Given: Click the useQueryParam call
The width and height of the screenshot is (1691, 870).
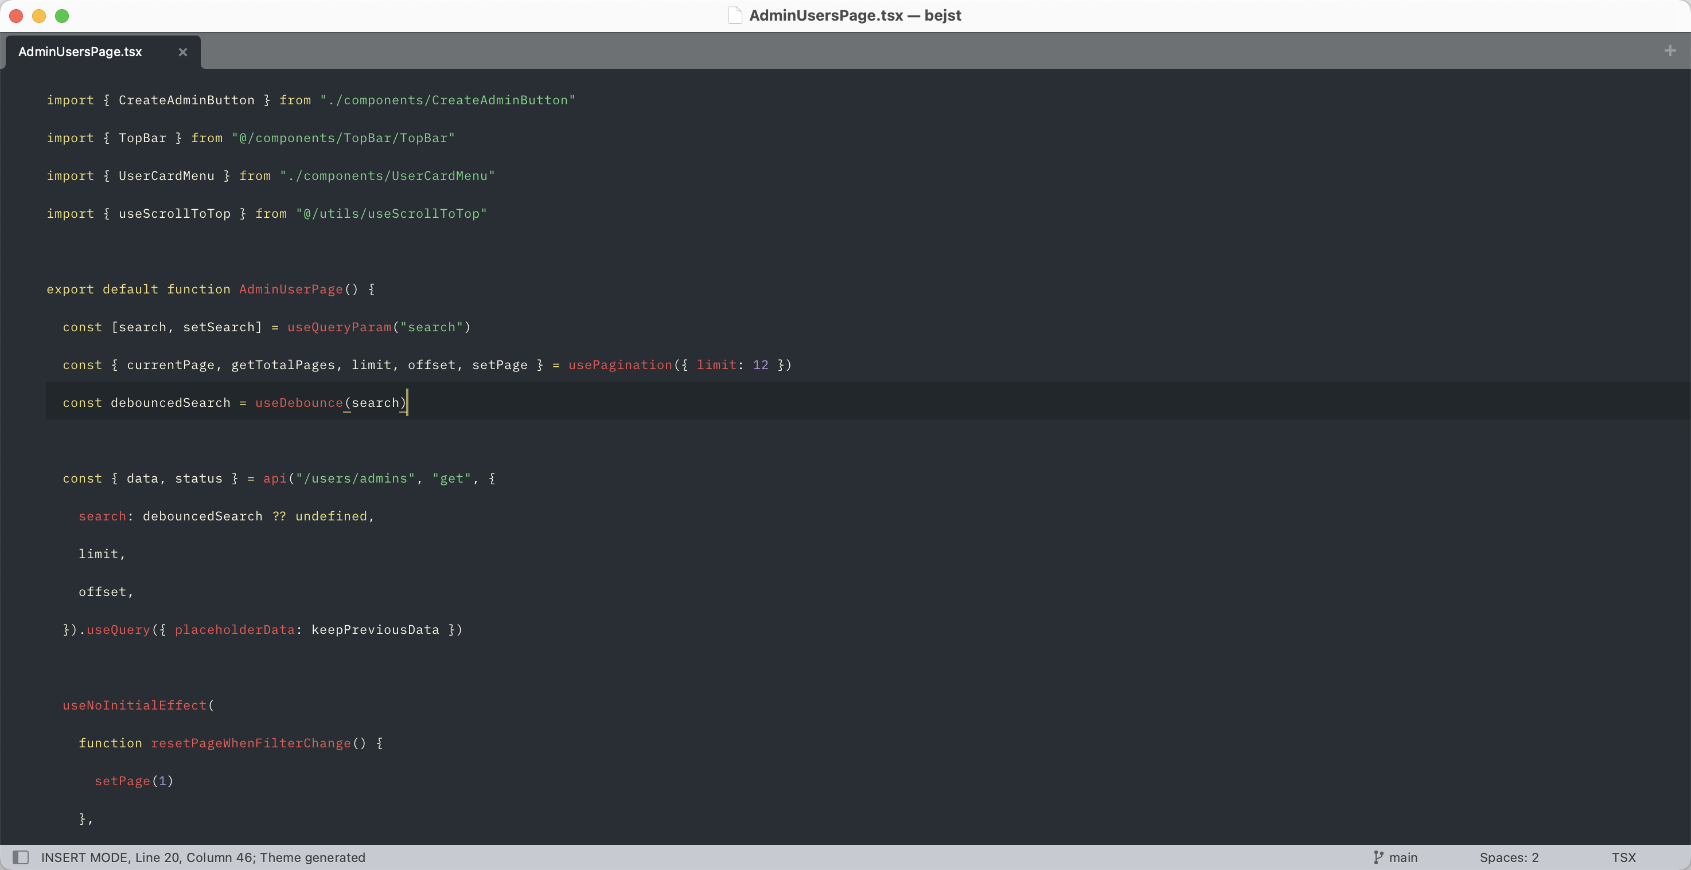Looking at the screenshot, I should [339, 327].
